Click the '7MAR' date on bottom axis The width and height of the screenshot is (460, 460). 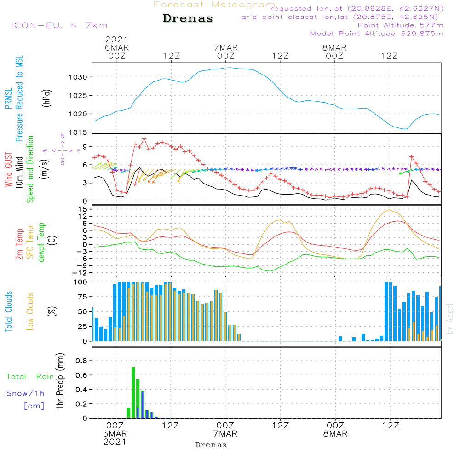pyautogui.click(x=225, y=434)
